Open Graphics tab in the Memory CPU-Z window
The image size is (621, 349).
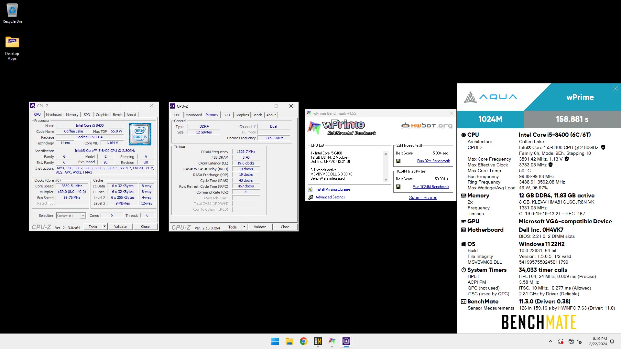242,115
